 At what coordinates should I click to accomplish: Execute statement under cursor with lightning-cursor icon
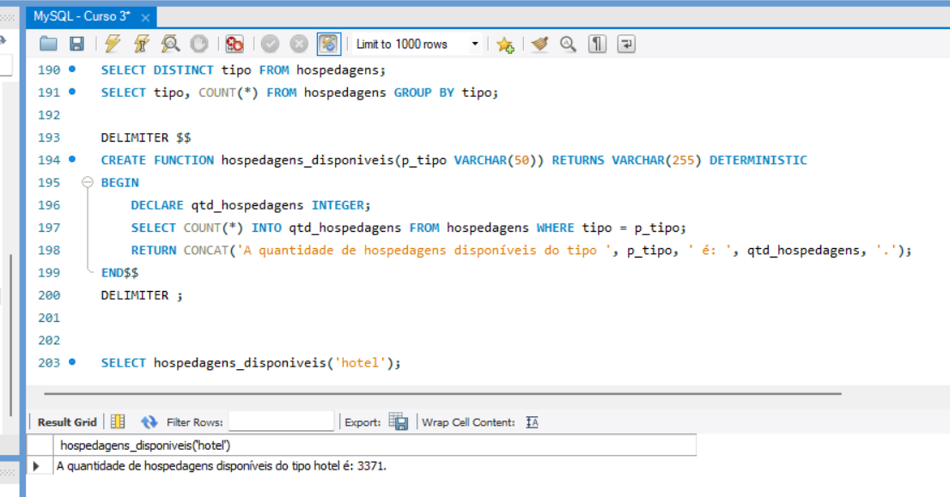tap(141, 44)
